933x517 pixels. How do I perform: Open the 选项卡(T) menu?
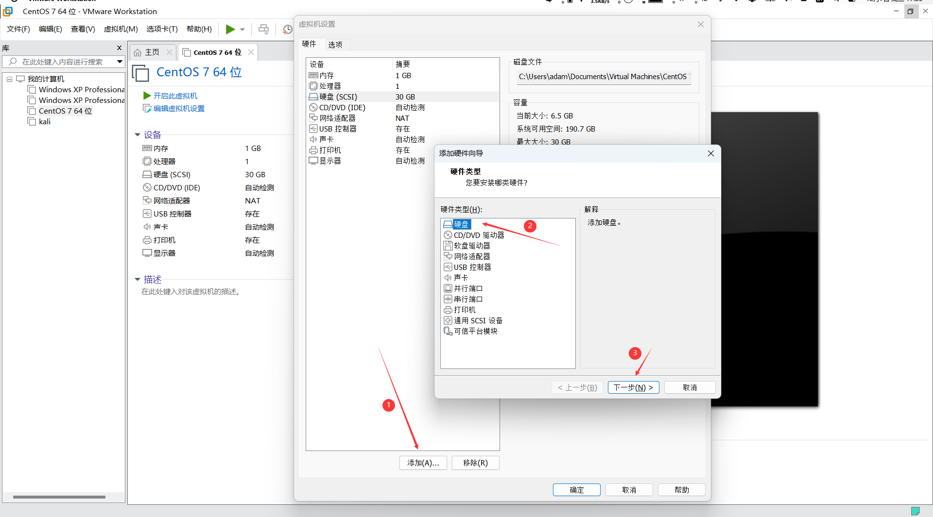162,29
